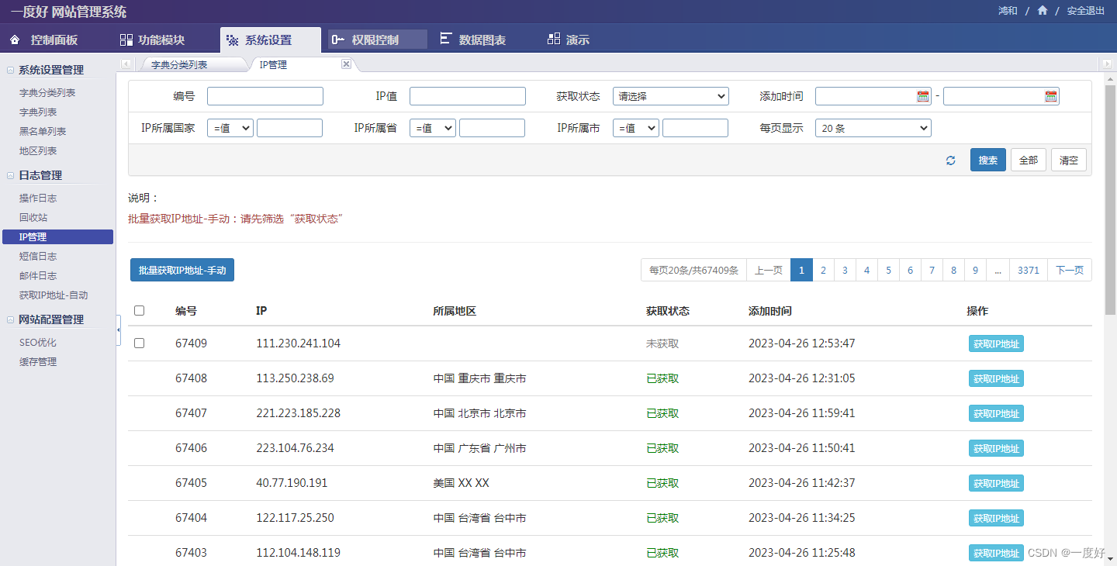Open the end date calendar icon
Viewport: 1117px width, 566px height.
click(x=1051, y=96)
